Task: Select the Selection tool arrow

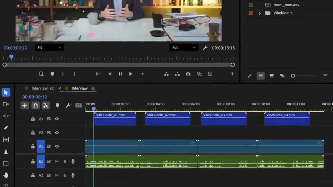Action: (6, 92)
